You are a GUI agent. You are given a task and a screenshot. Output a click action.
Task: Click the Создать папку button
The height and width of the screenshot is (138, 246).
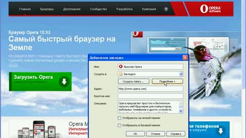pyautogui.click(x=133, y=81)
